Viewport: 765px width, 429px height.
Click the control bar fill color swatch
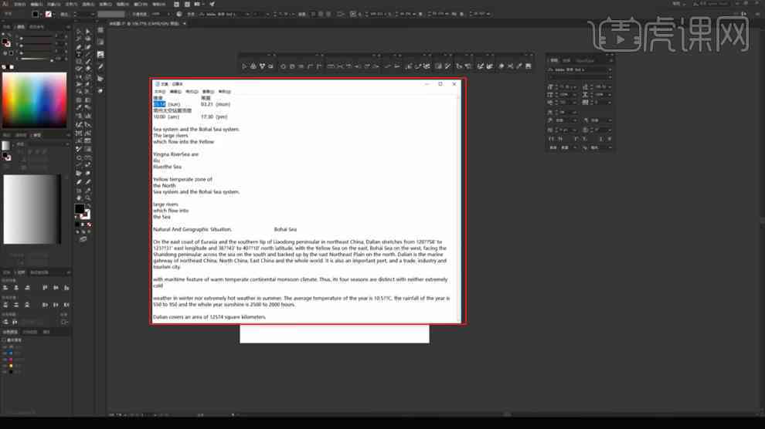click(x=35, y=14)
